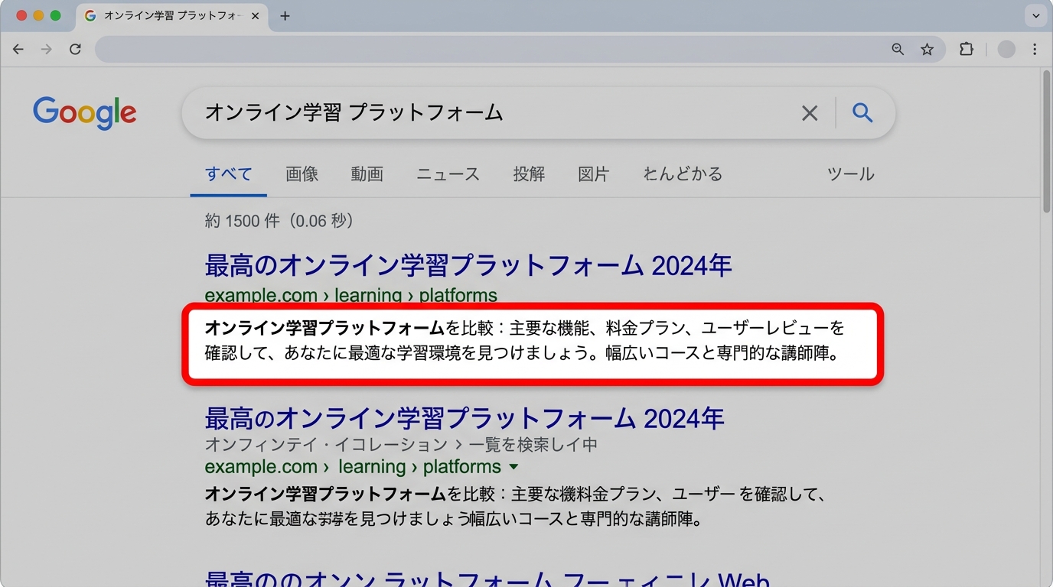Open first result 最高のオンライン学習プラットフォーム 2024年
Viewport: 1053px width, 587px height.
click(x=468, y=266)
